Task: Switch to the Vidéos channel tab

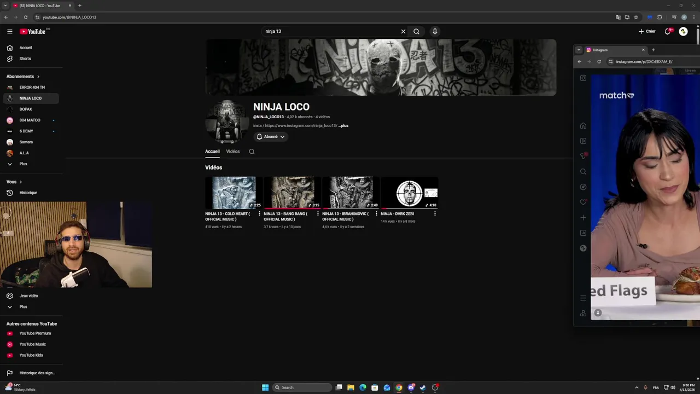Action: click(x=233, y=152)
